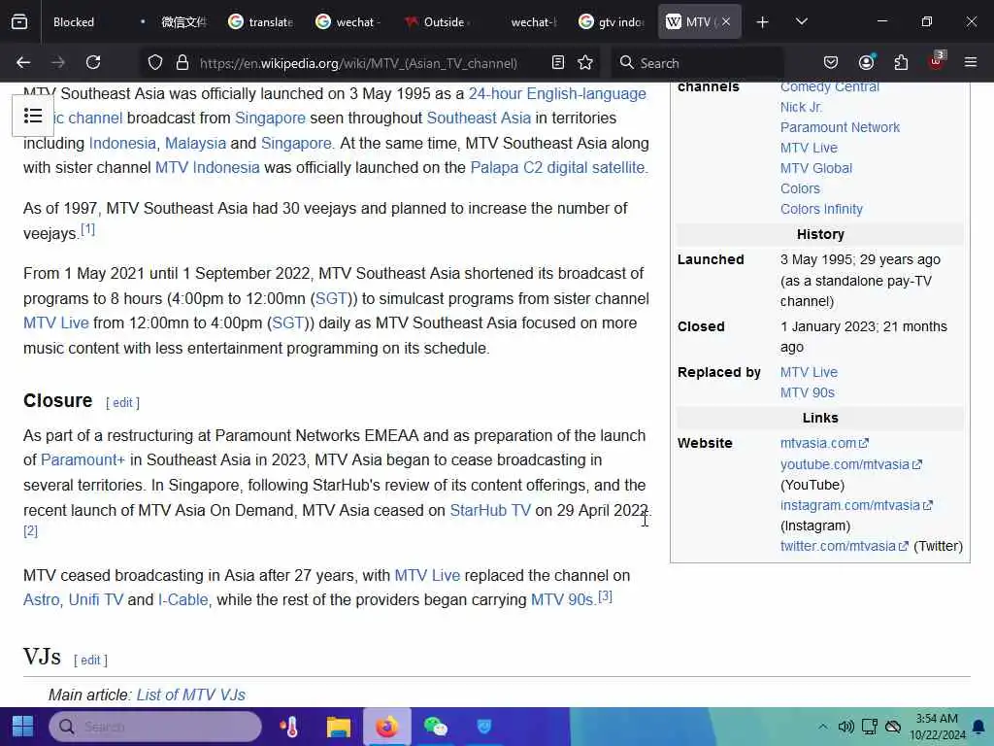The height and width of the screenshot is (746, 994).
Task: Click the URL address field
Action: point(358,63)
